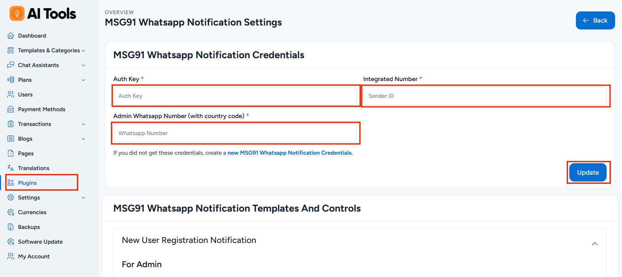Click the Blogs document icon
This screenshot has height=277, width=622.
[11, 139]
